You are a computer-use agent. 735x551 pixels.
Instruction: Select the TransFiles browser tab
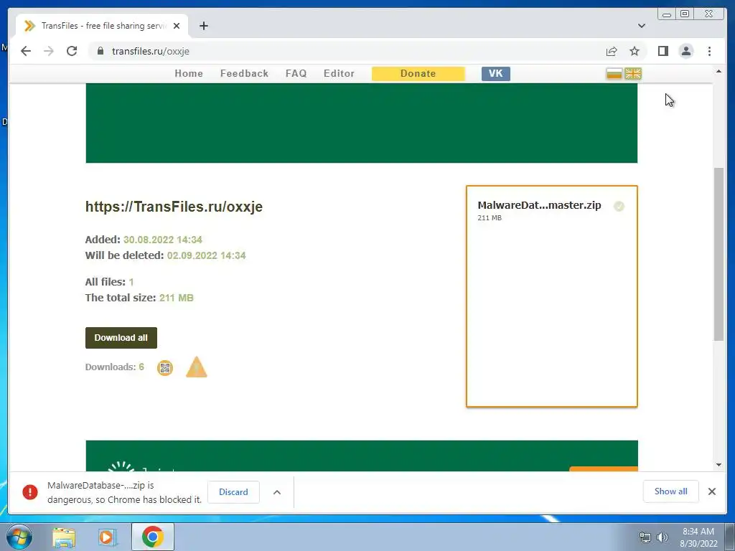[102, 26]
